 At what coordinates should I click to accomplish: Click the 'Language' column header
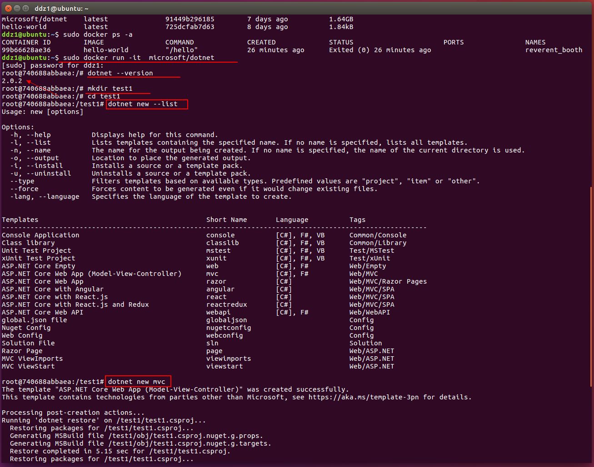pos(292,220)
